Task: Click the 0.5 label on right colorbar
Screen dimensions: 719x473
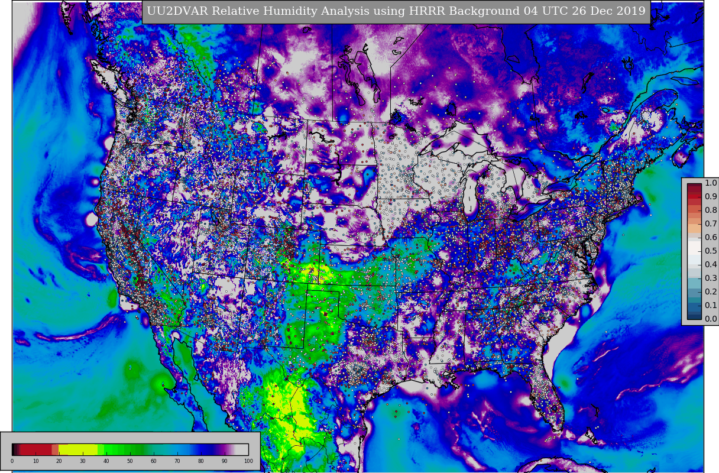Action: 711,251
